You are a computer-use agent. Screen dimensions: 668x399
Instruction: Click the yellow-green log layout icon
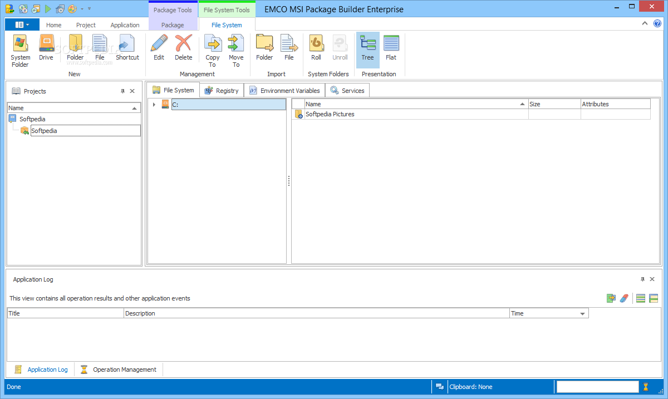pos(654,298)
